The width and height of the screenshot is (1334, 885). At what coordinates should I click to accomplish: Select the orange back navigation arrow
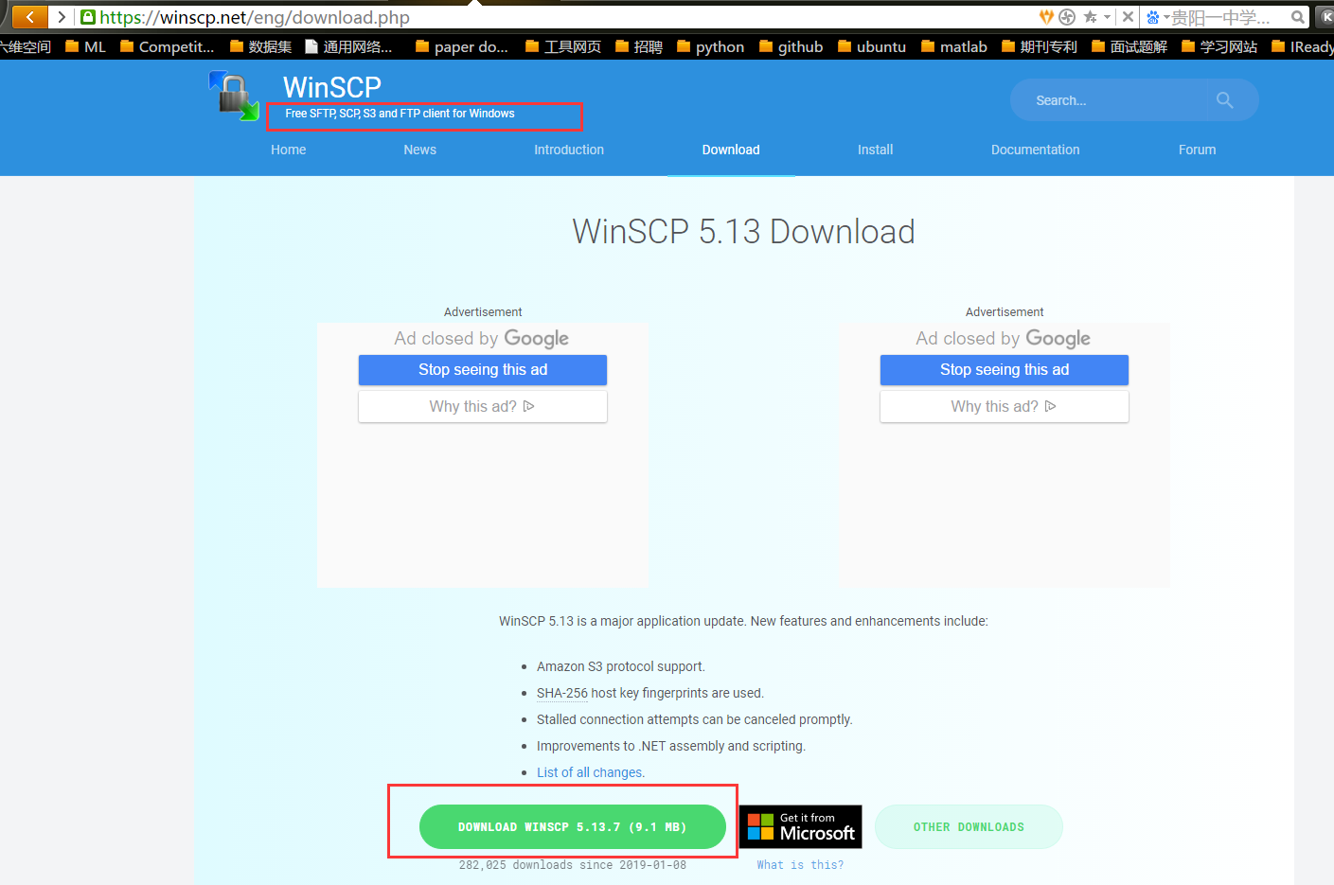pyautogui.click(x=28, y=16)
